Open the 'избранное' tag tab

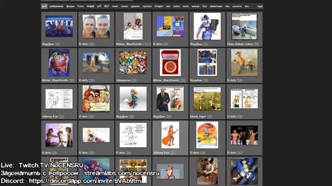point(57,6)
